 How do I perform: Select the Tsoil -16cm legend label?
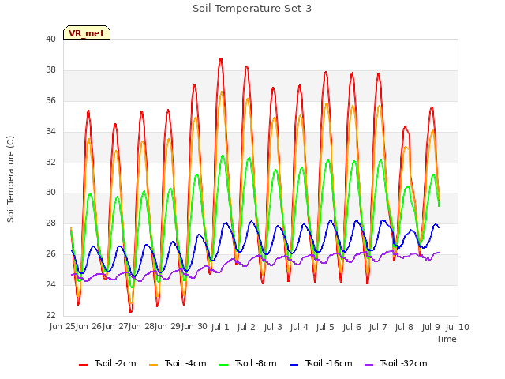click(328, 363)
